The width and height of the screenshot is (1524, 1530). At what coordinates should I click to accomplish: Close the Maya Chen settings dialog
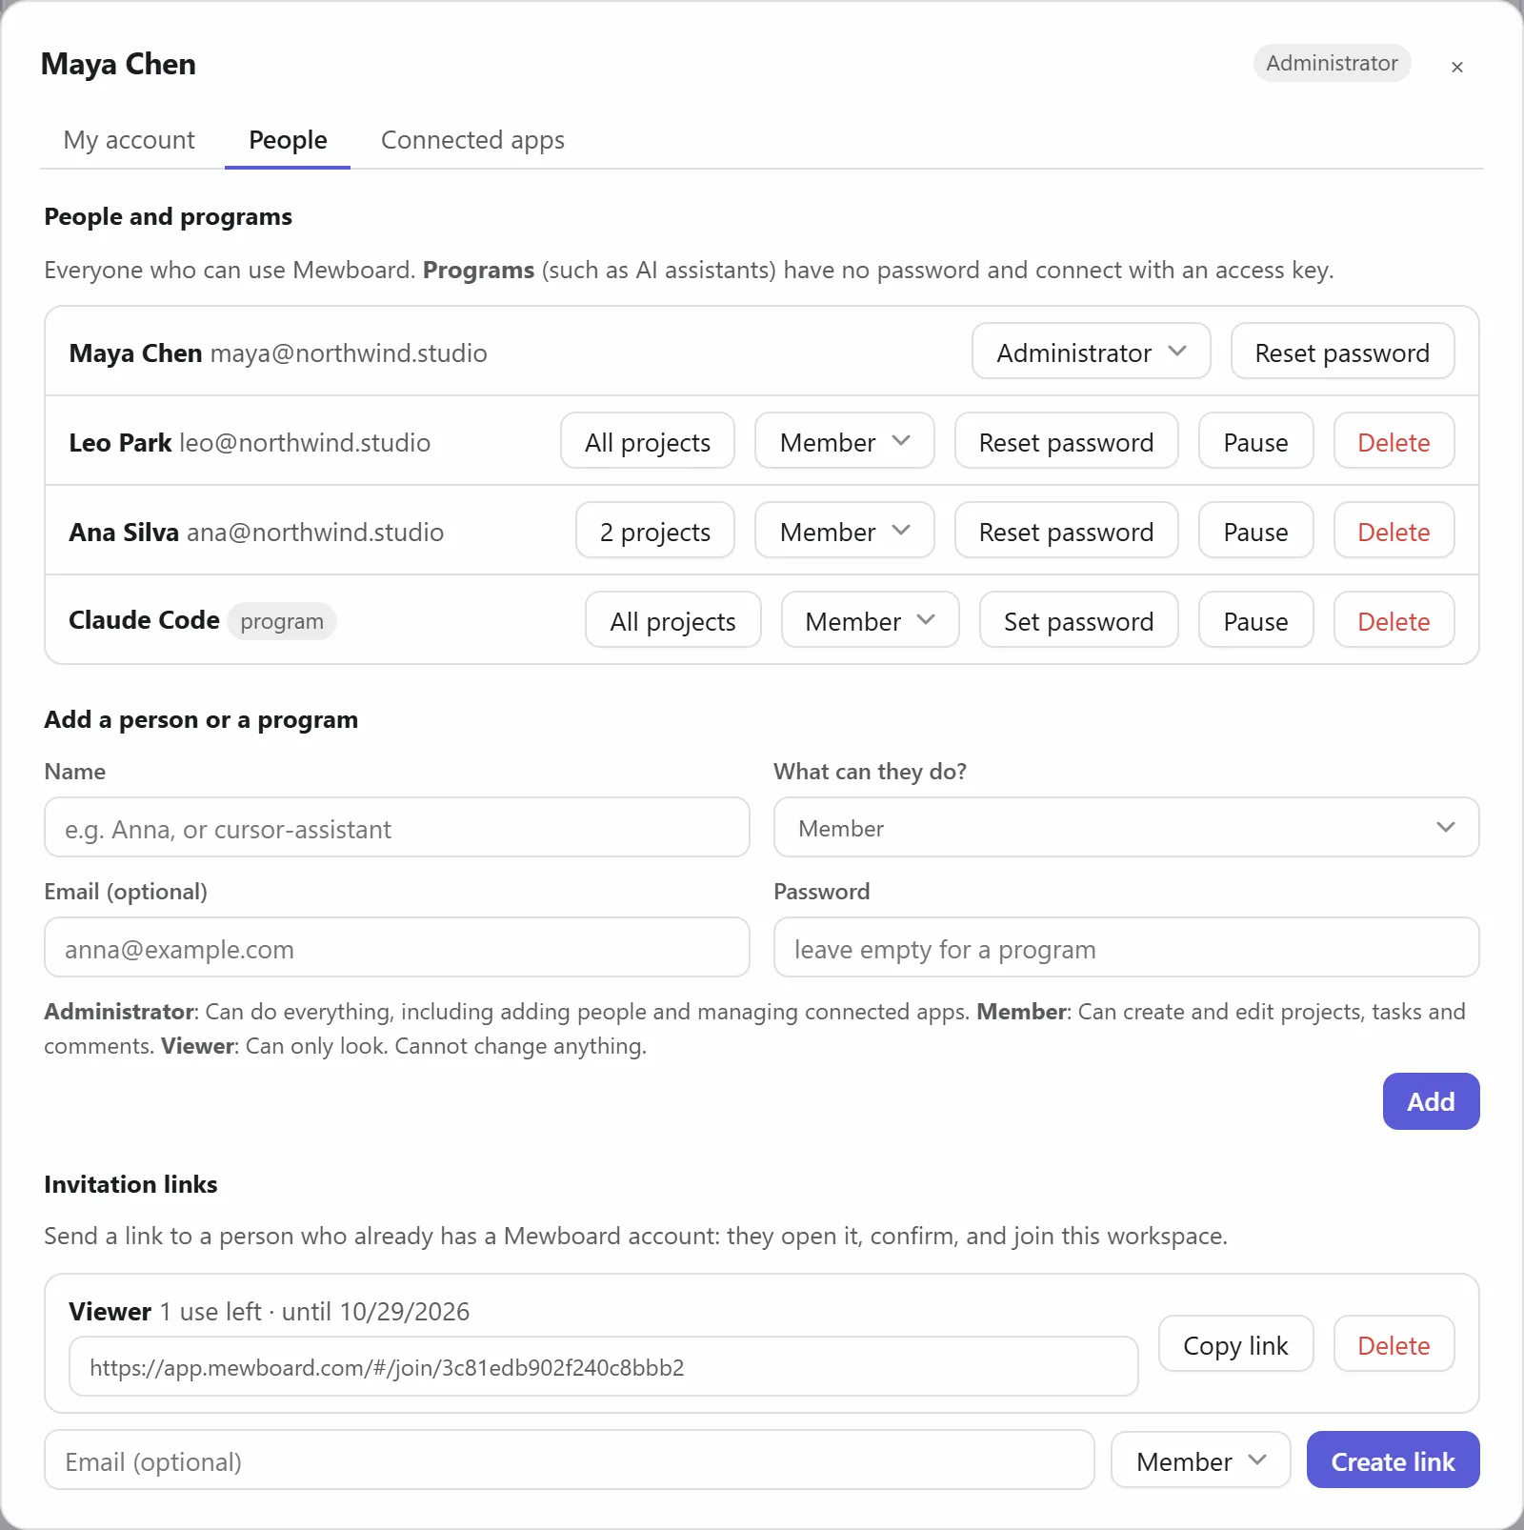click(1456, 67)
